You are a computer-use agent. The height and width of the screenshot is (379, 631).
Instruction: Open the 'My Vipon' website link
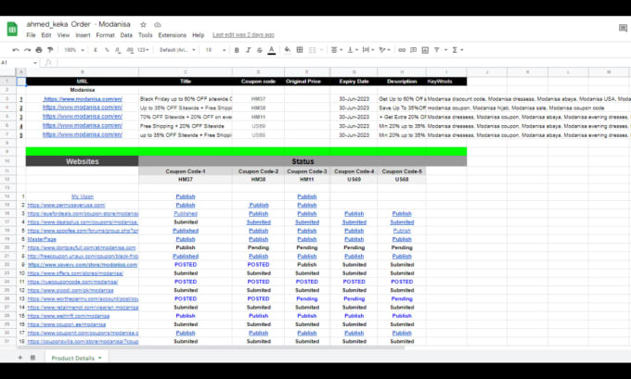(x=83, y=196)
